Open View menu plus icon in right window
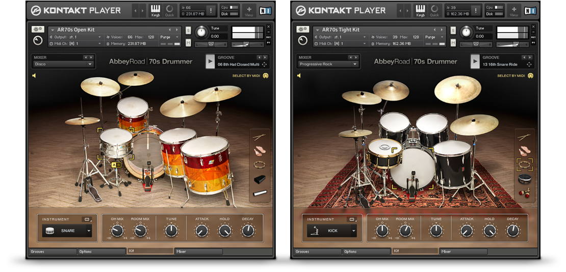Image resolution: width=566 pixels, height=272 pixels. (x=513, y=11)
